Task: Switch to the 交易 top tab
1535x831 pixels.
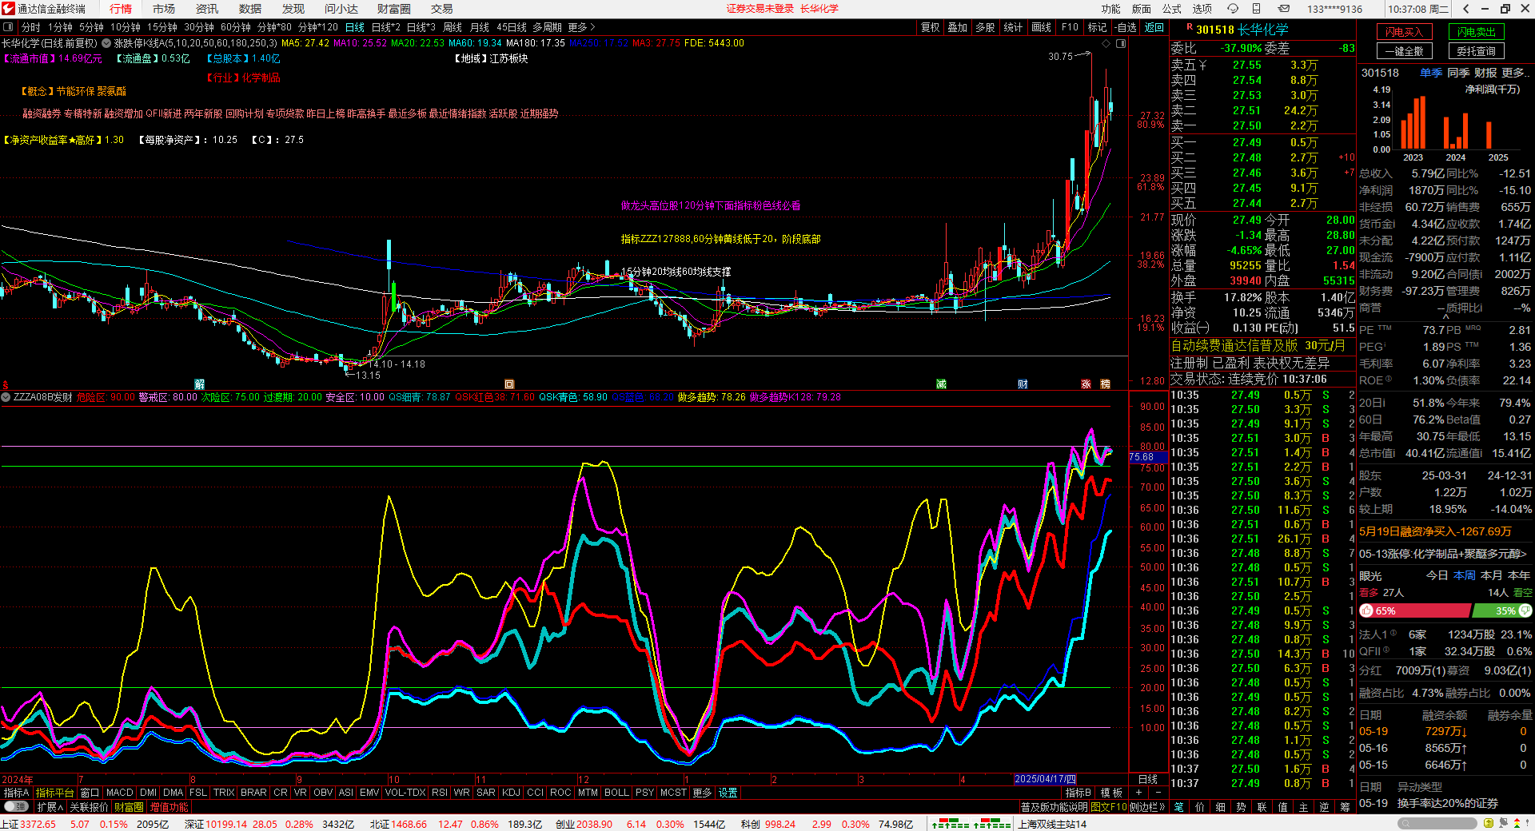Action: click(x=442, y=9)
